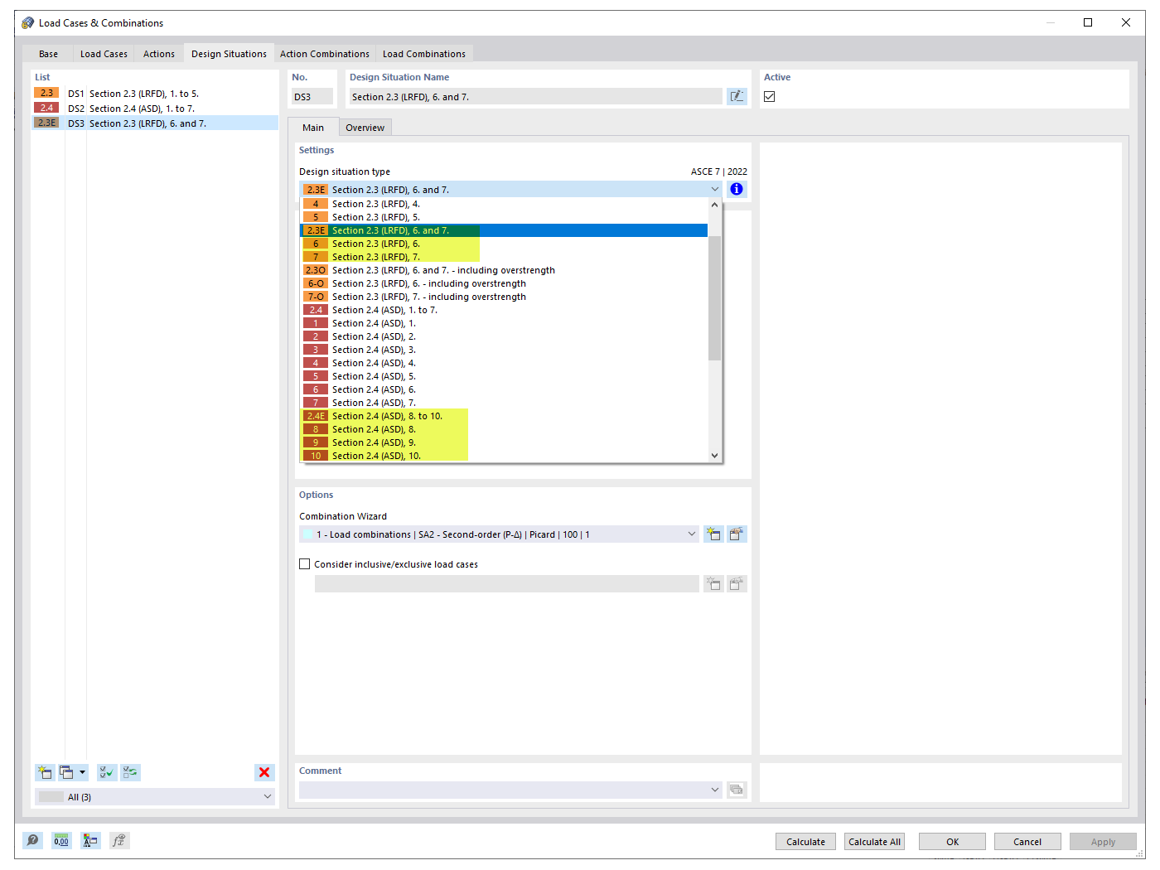The width and height of the screenshot is (1160, 870).
Task: Choose Section 2.4 (ASD), 5. option
Action: 504,376
